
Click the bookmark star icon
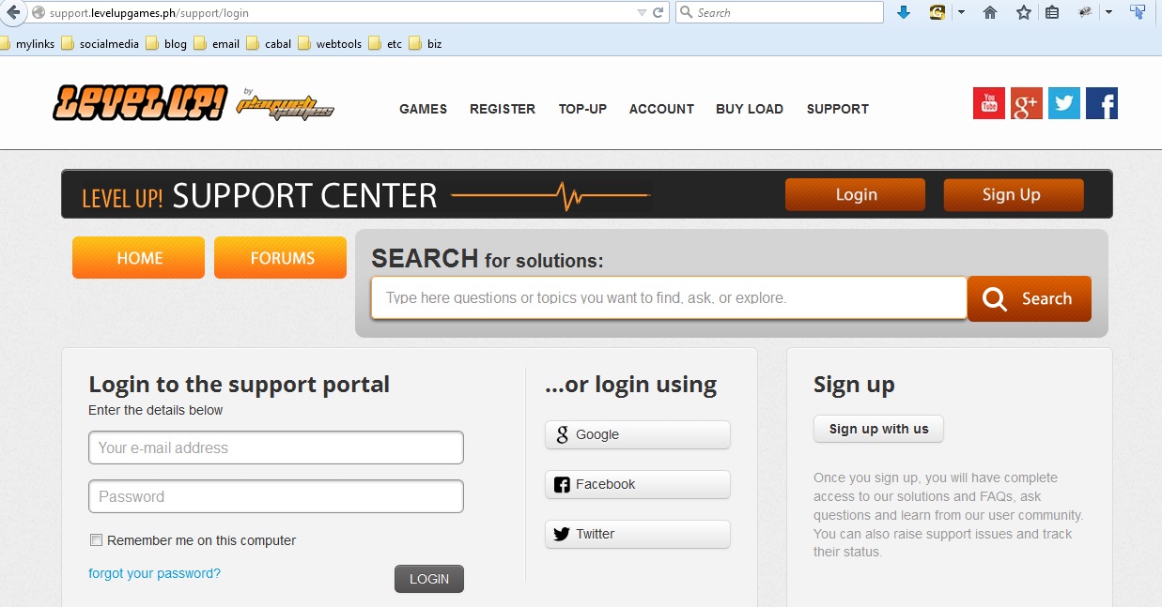click(1022, 12)
